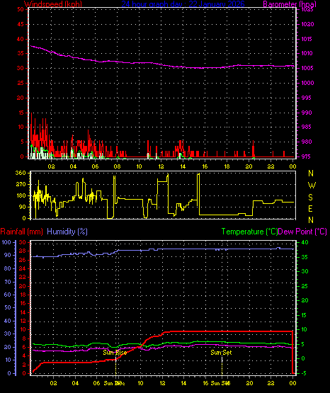Select the 100 value on humidity axis
330x393 pixels.
coord(6,242)
